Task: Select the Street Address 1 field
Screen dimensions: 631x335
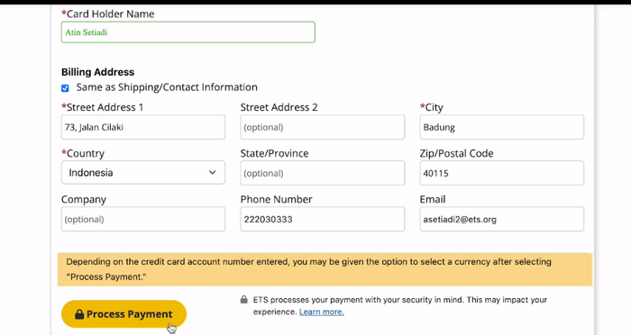Action: (143, 127)
